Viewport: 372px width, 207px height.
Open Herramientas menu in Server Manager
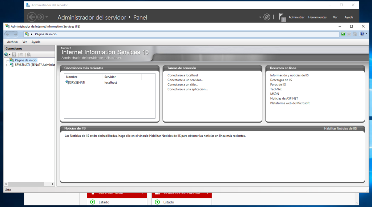pyautogui.click(x=317, y=17)
